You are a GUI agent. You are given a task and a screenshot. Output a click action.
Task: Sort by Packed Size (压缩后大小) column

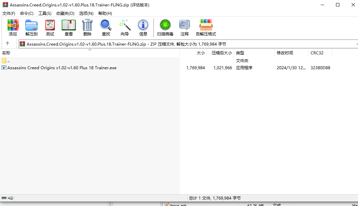point(220,53)
